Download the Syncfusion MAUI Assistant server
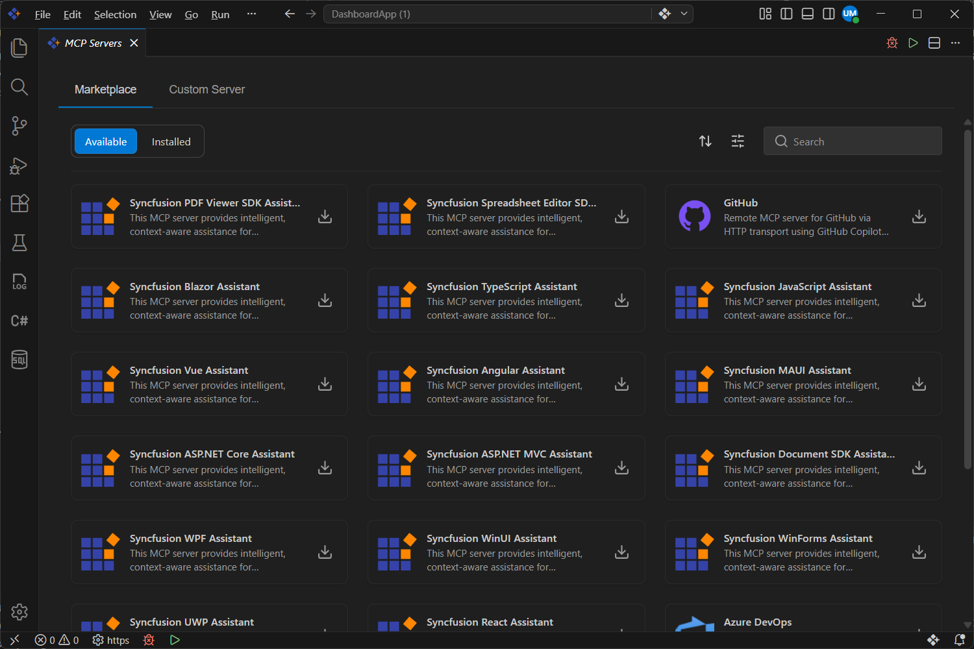 [919, 384]
